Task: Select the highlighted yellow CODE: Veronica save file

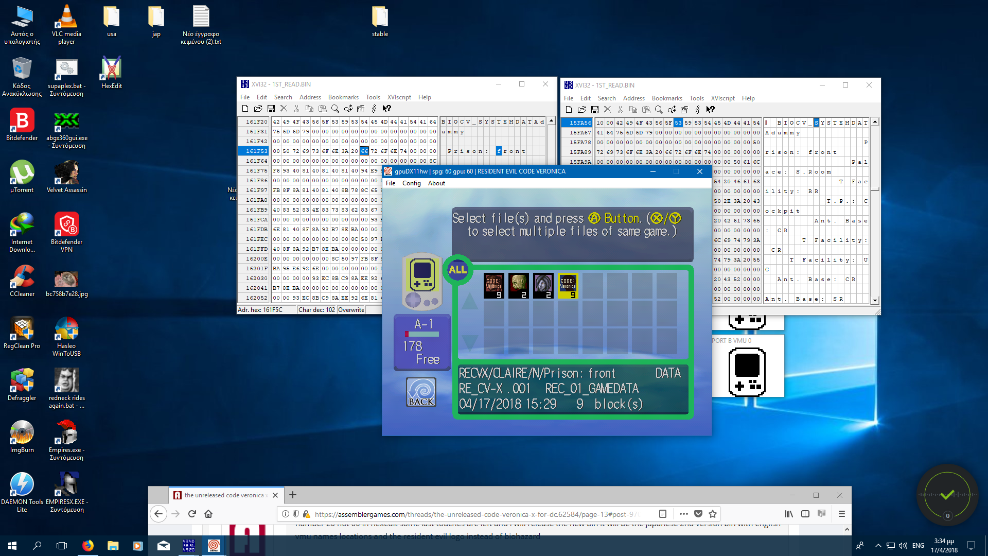Action: [568, 286]
